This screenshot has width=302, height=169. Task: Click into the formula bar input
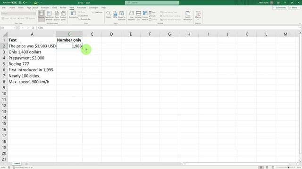click(x=168, y=28)
